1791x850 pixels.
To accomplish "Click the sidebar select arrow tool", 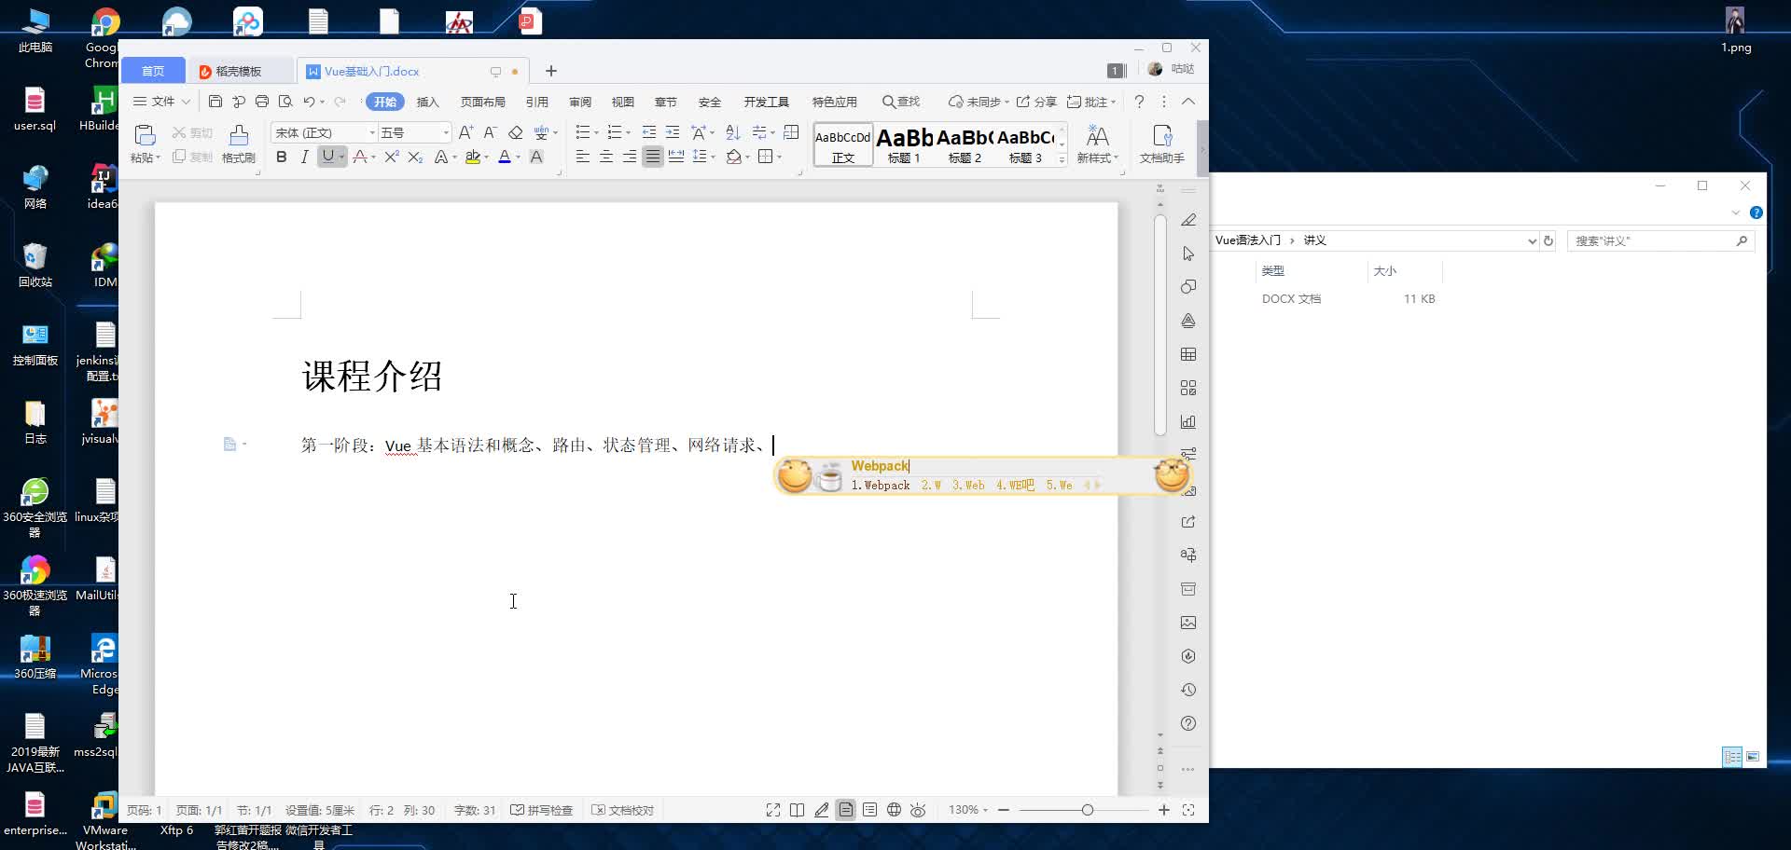I will (1188, 254).
